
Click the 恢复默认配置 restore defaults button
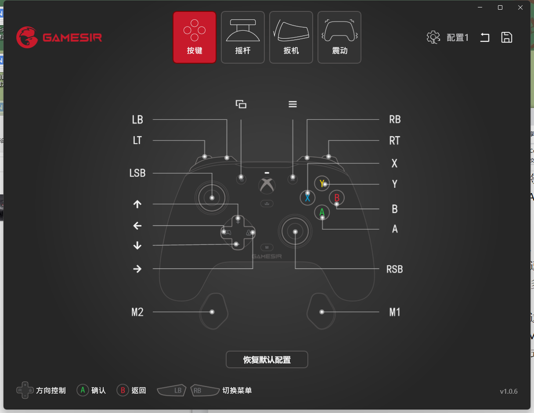point(267,359)
